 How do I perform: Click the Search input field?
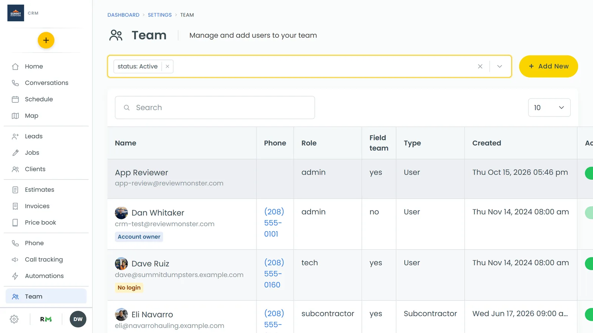[x=215, y=108]
